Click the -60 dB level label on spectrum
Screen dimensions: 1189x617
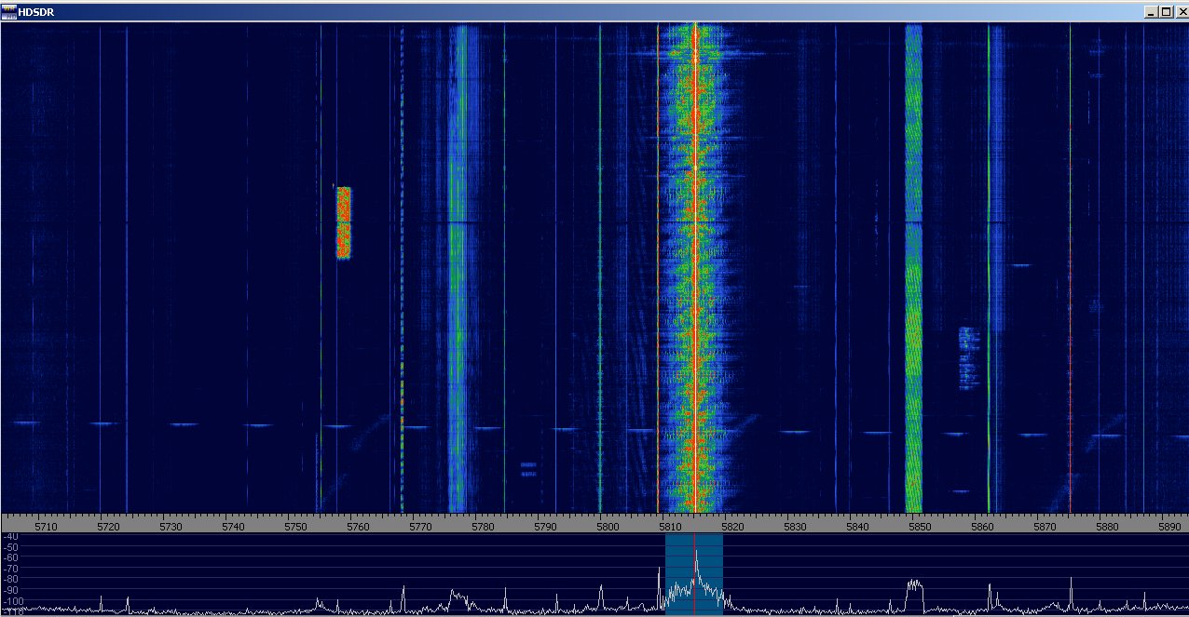coord(10,557)
